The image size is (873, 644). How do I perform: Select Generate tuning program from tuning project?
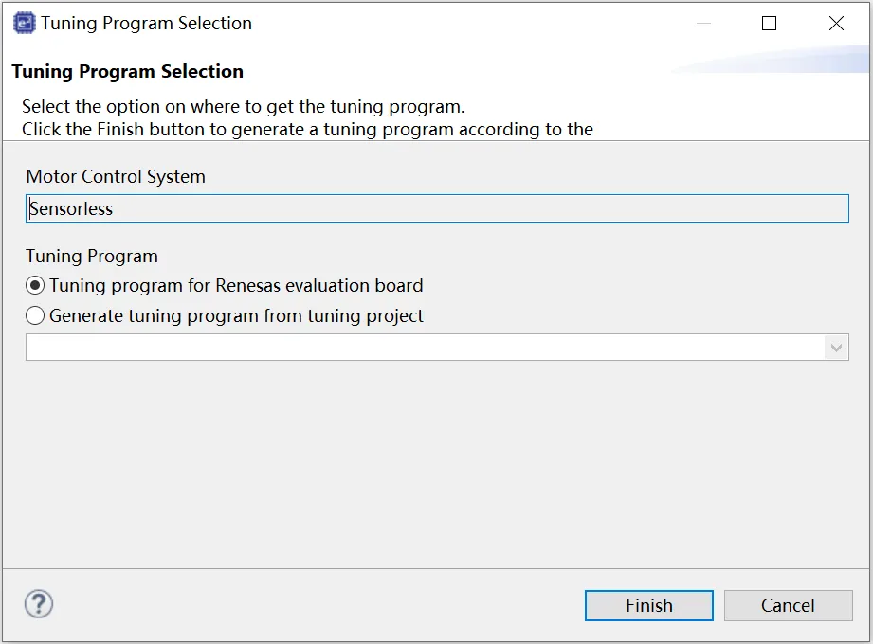pos(36,315)
